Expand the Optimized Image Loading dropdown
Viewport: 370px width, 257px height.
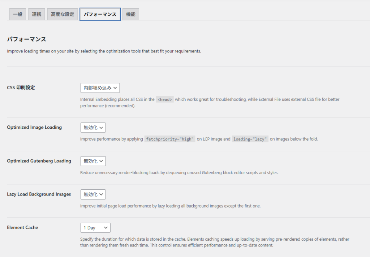pyautogui.click(x=93, y=128)
